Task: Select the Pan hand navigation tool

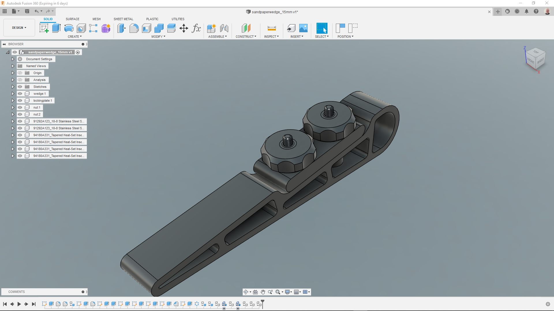Action: pos(263,292)
